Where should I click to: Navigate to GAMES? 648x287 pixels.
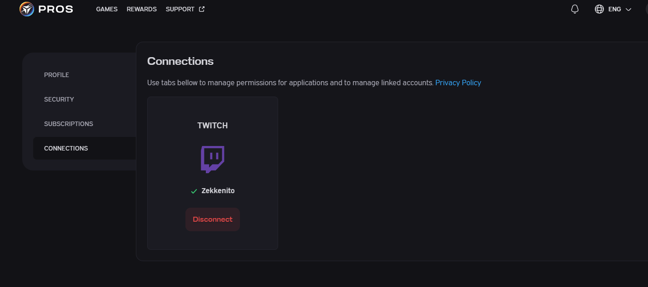tap(106, 9)
